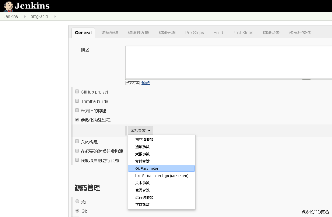The width and height of the screenshot is (332, 217).
Task: Expand the arrow after blog-solo breadcrumb
Action: click(55, 16)
